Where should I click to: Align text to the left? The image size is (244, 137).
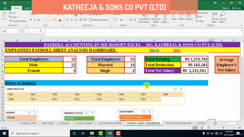point(68,20)
